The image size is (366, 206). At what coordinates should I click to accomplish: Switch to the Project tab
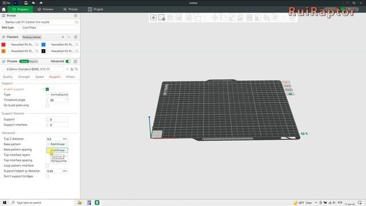click(96, 9)
